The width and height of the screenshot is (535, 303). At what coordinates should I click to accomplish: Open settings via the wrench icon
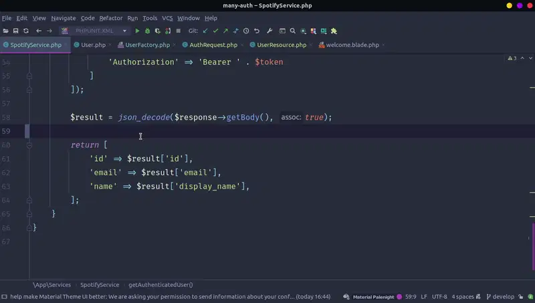[270, 31]
